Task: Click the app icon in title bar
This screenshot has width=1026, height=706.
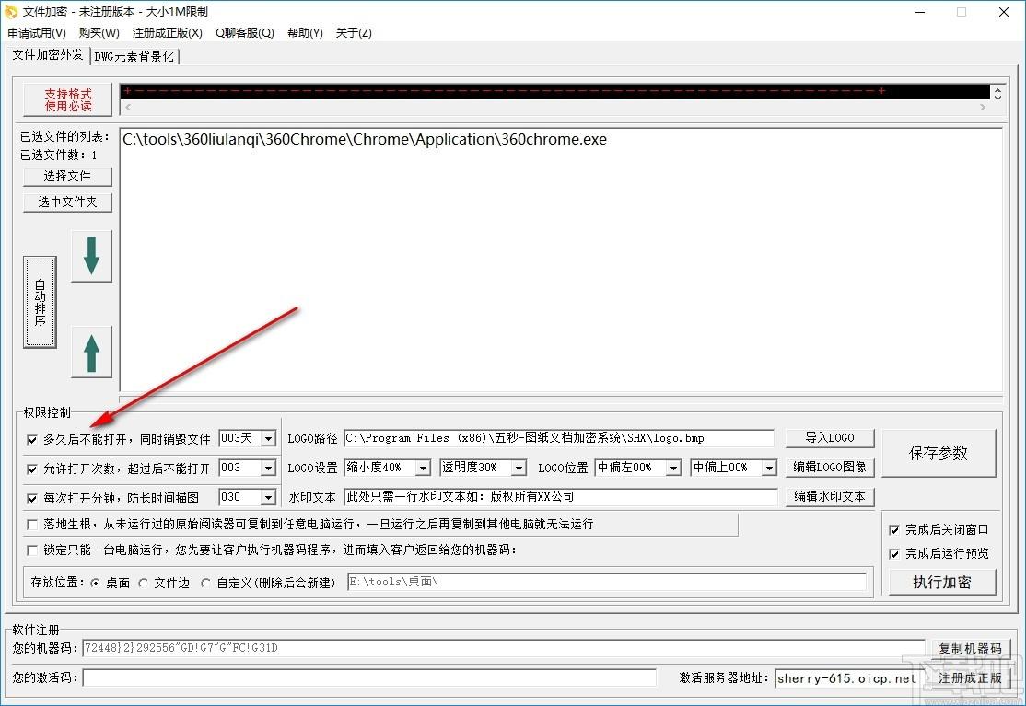Action: point(11,12)
